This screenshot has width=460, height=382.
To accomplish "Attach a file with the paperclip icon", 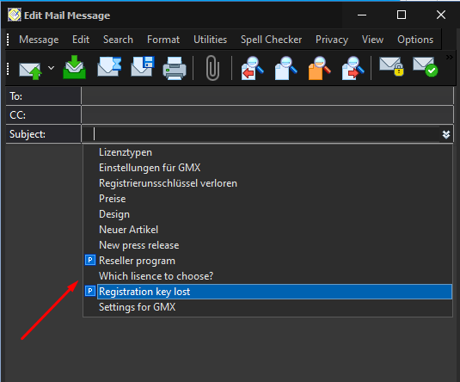I will click(212, 68).
